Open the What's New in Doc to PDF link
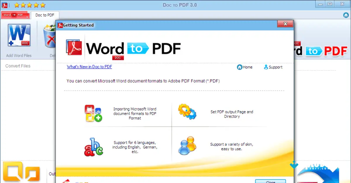The width and height of the screenshot is (351, 183). (89, 67)
